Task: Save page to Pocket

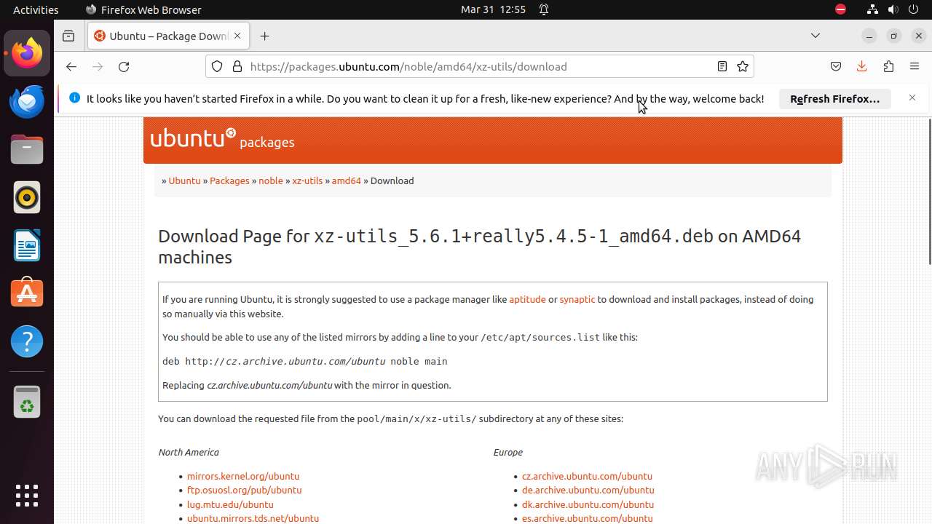Action: (836, 66)
